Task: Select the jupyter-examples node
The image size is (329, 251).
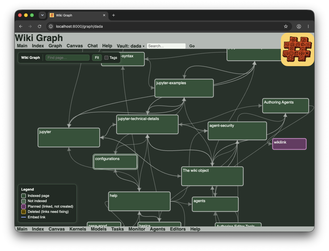Action: (184, 88)
